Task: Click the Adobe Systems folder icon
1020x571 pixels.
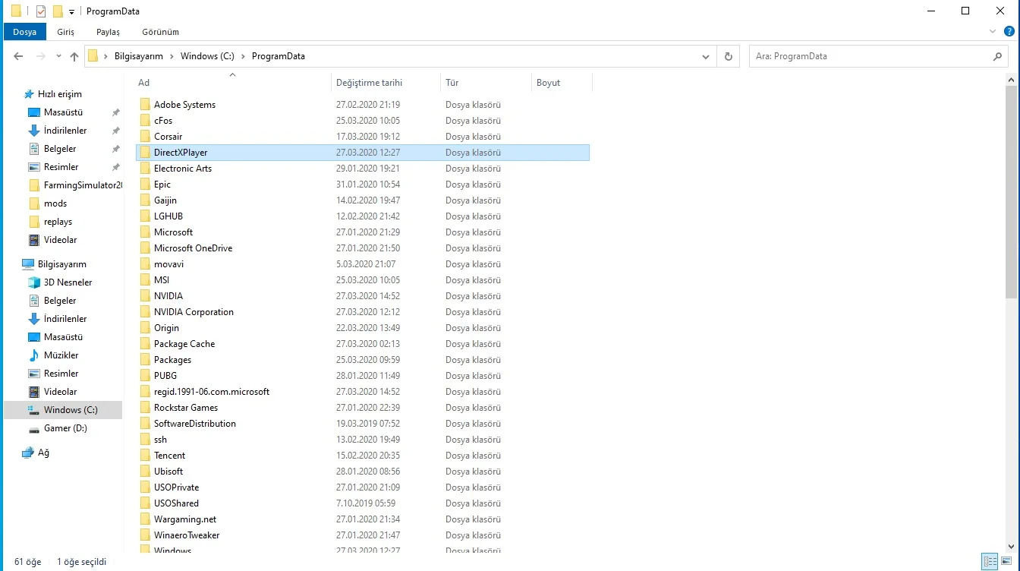Action: click(145, 105)
